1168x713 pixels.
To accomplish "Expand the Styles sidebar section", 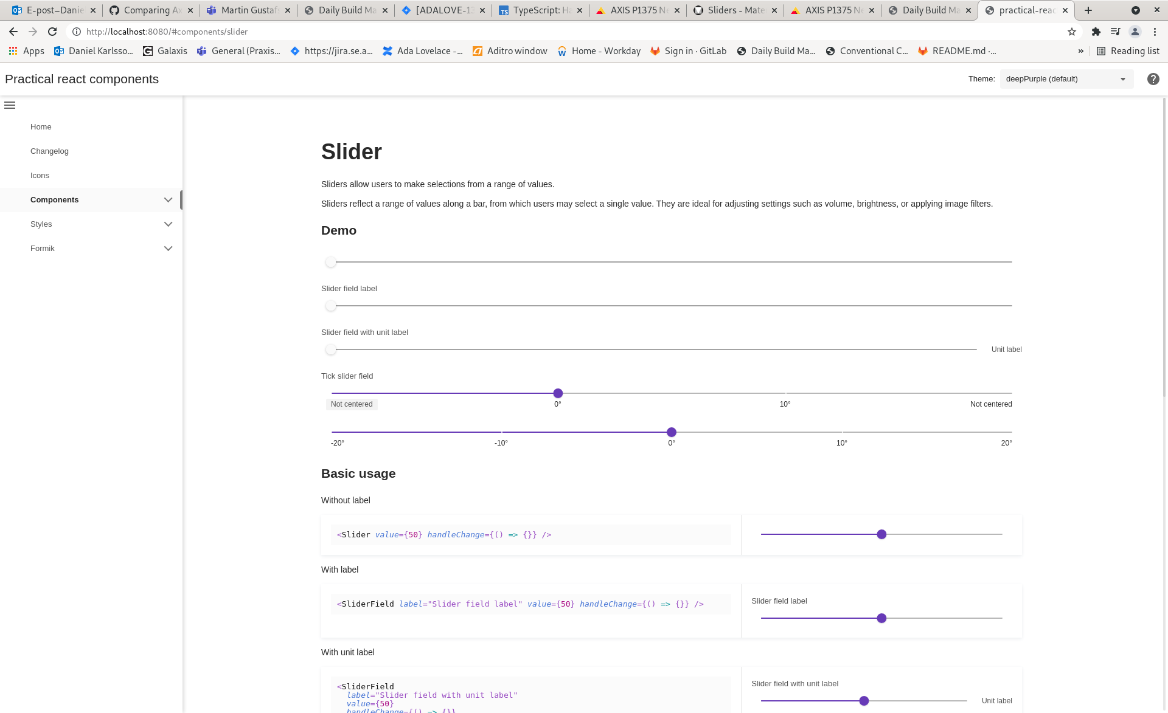I will coord(168,224).
